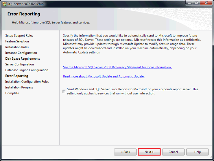Select 'Disk Space Requirements' step in sidebar
Image resolution: width=214 pixels, height=161 pixels.
point(23,58)
